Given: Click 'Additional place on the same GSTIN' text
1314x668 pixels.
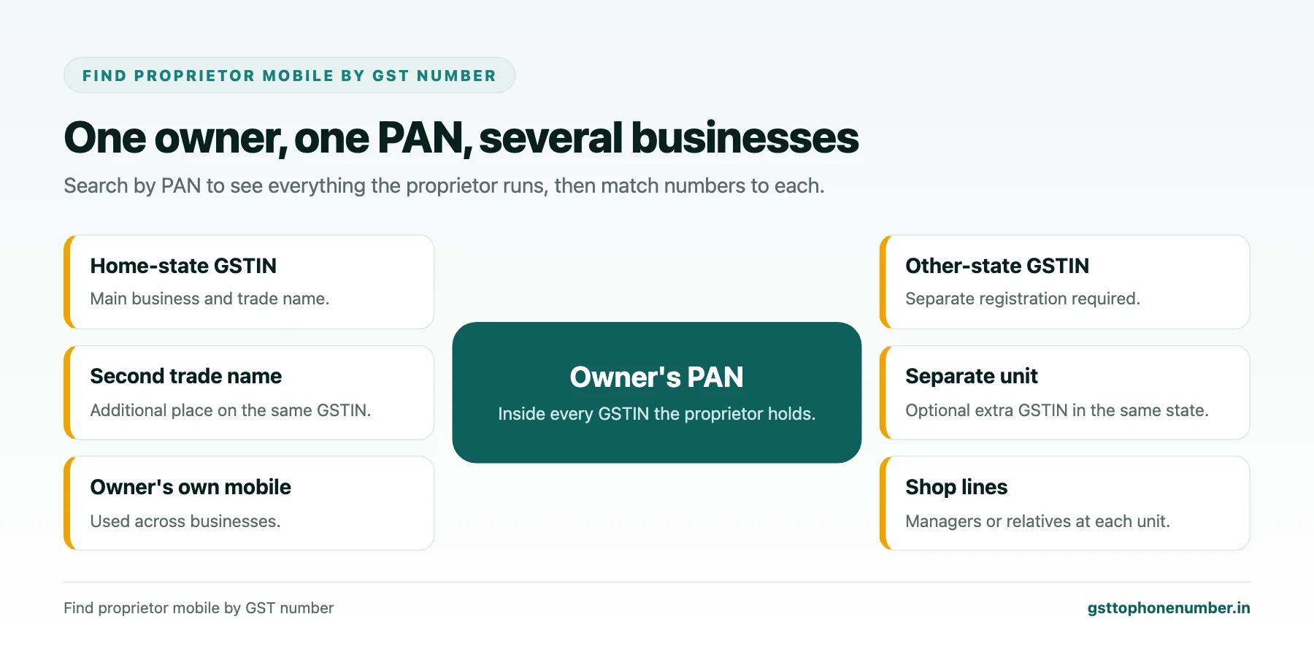Looking at the screenshot, I should (x=231, y=410).
